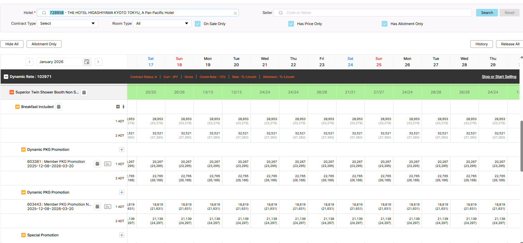Uncheck the On Sale Only checkbox
The image size is (523, 243).
tap(198, 24)
